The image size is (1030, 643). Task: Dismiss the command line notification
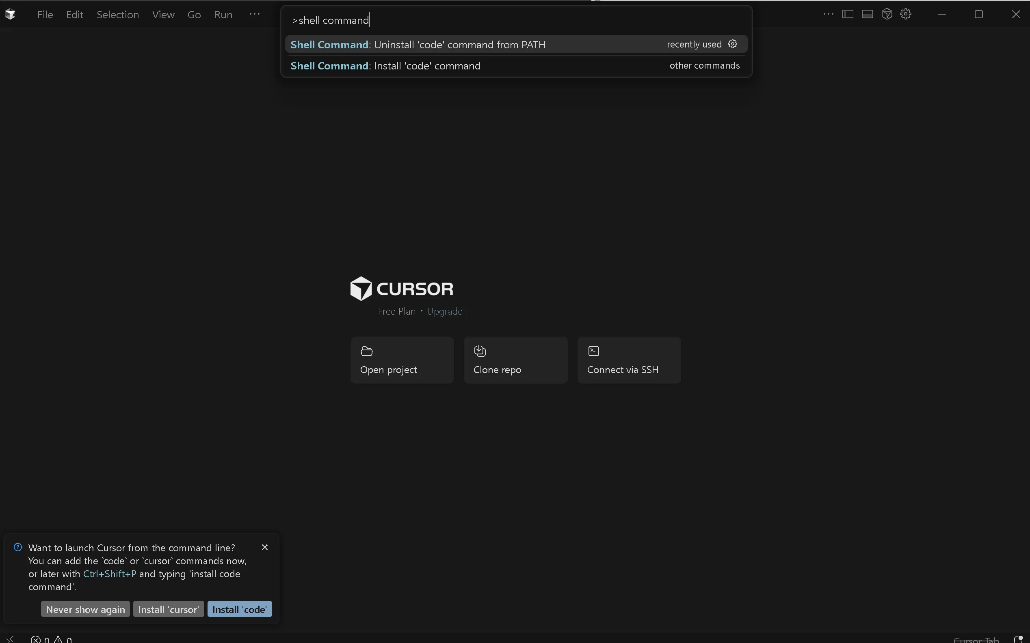(x=265, y=547)
